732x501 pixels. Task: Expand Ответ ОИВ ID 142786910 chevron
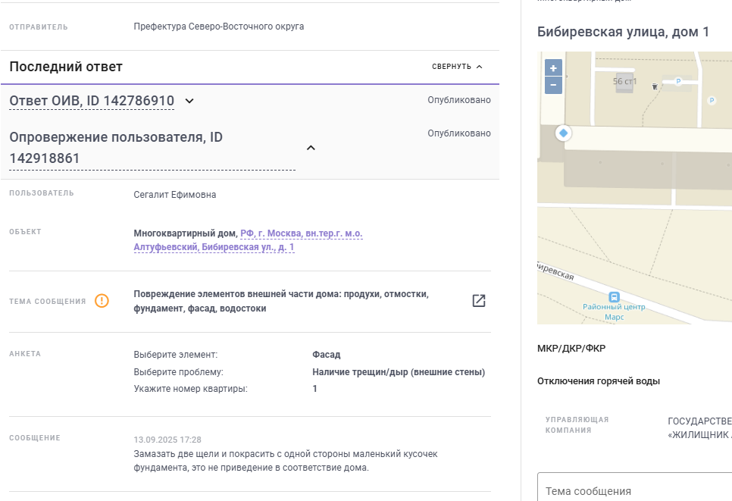tap(189, 101)
